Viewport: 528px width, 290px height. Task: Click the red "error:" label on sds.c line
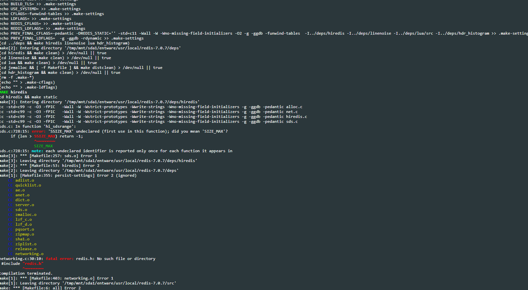pyautogui.click(x=39, y=131)
